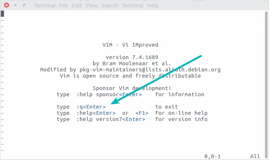Click the "VIM - Vi IMproved" title text
This screenshot has width=269, height=160.
pyautogui.click(x=130, y=45)
